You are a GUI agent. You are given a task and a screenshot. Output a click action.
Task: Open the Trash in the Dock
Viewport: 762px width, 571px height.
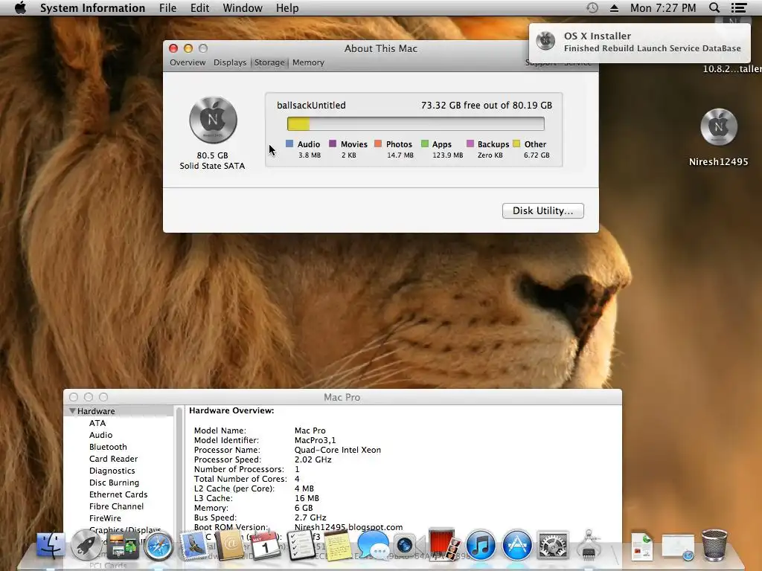(714, 545)
